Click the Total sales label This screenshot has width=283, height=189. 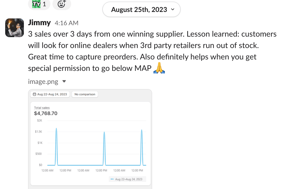(x=42, y=108)
